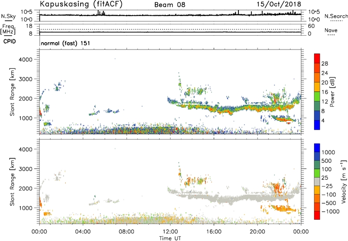
Task: Click the 'Time UT' axis title
Action: pos(170,238)
